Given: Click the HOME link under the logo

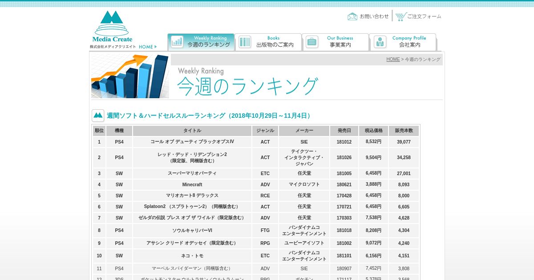Looking at the screenshot, I should [x=148, y=47].
